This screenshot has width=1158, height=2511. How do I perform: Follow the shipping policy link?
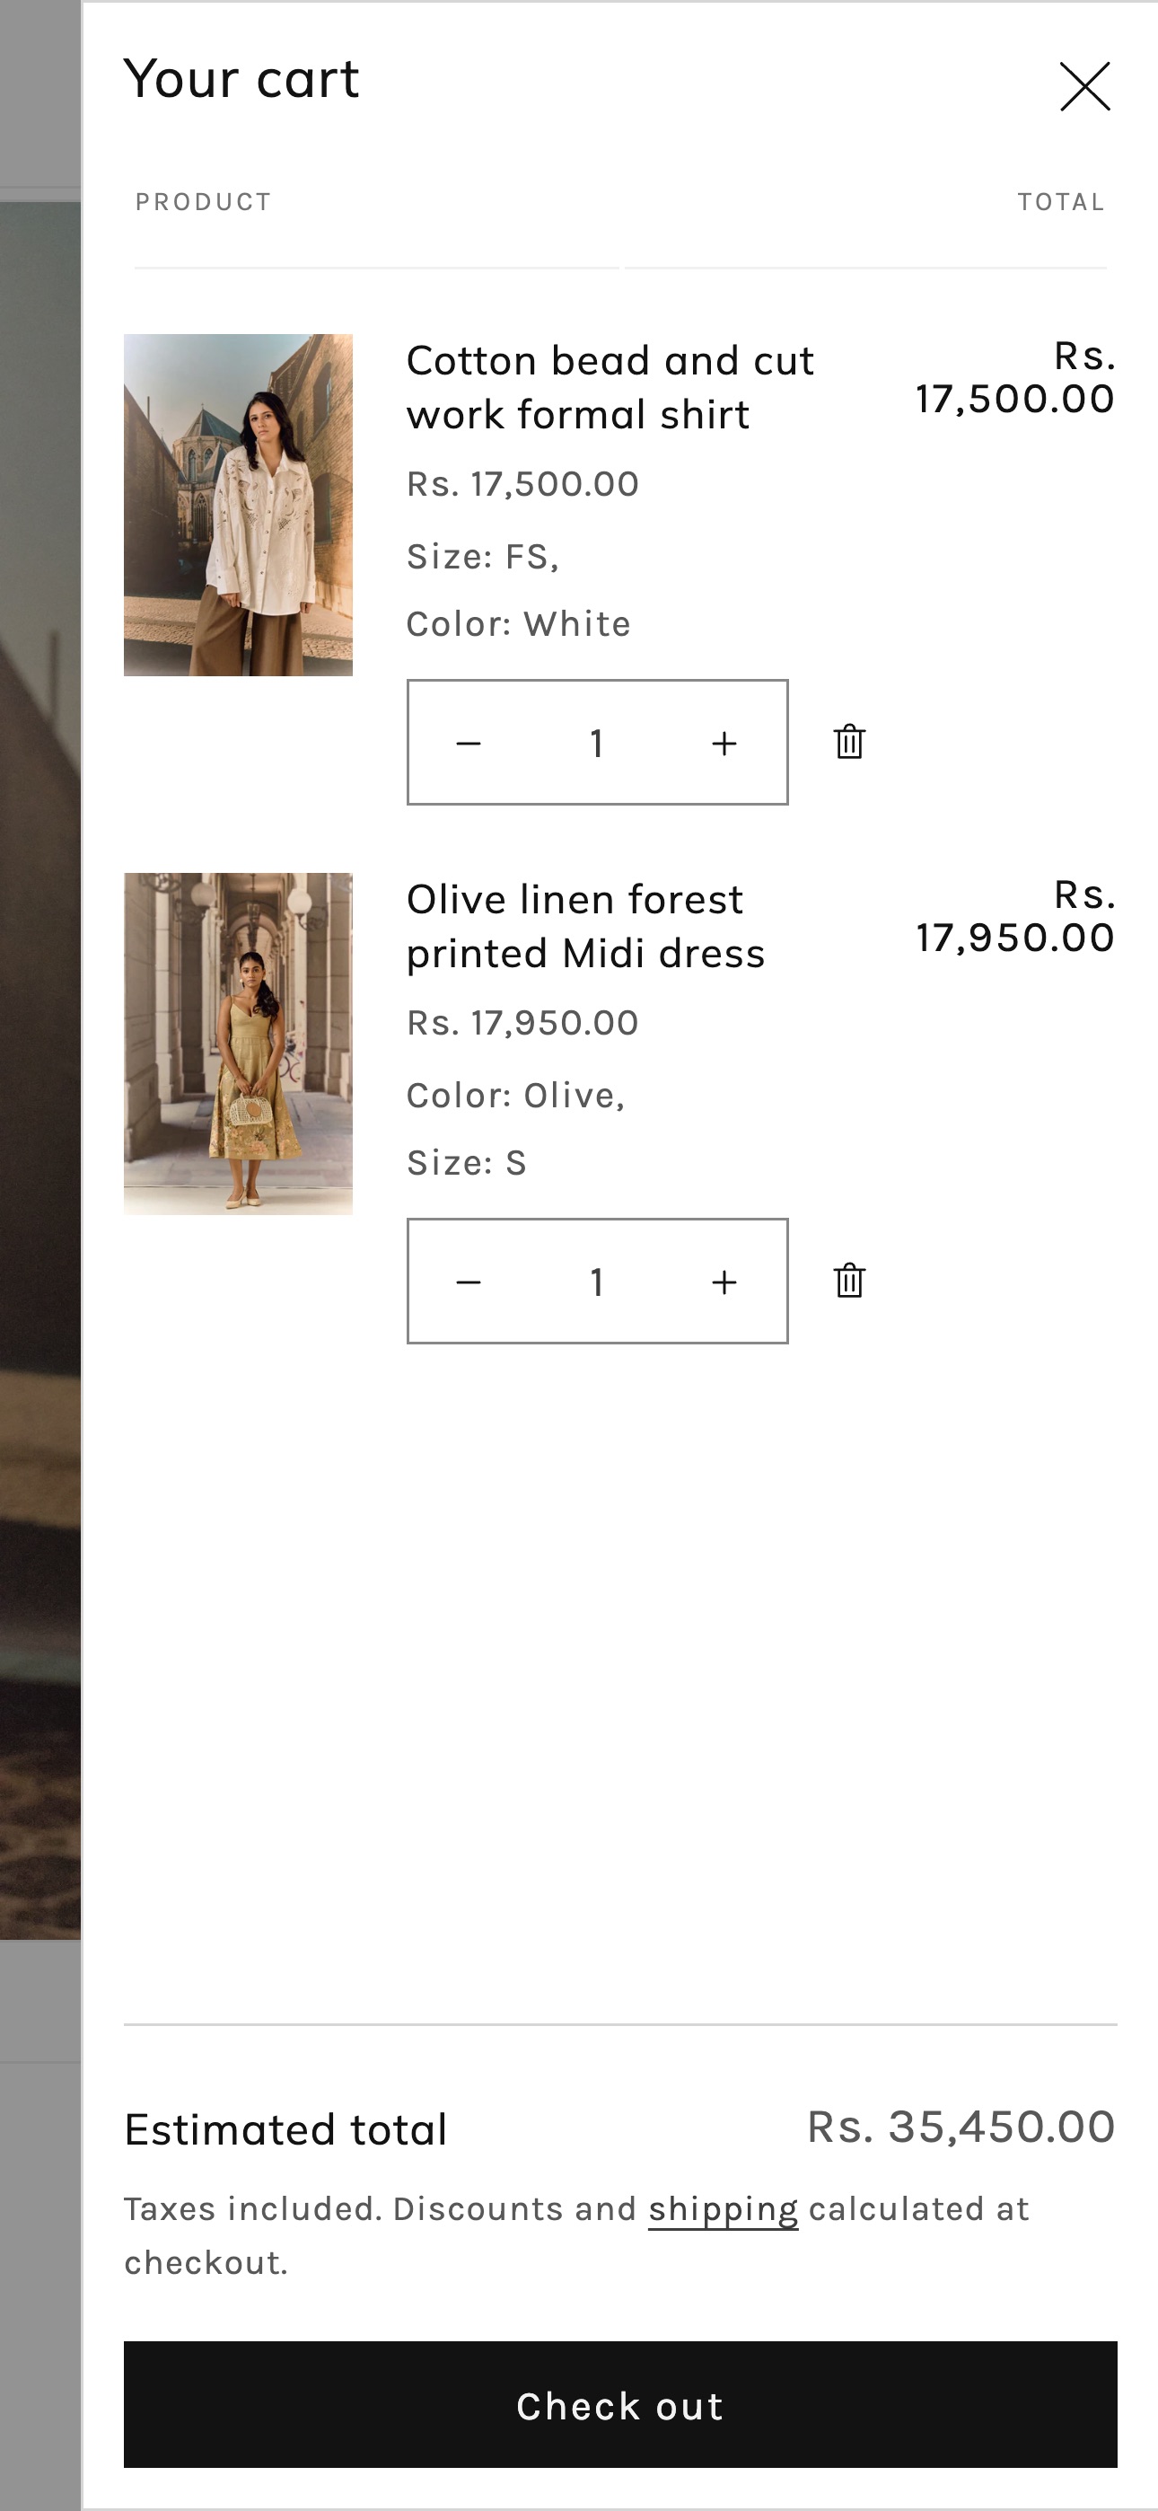click(724, 2209)
